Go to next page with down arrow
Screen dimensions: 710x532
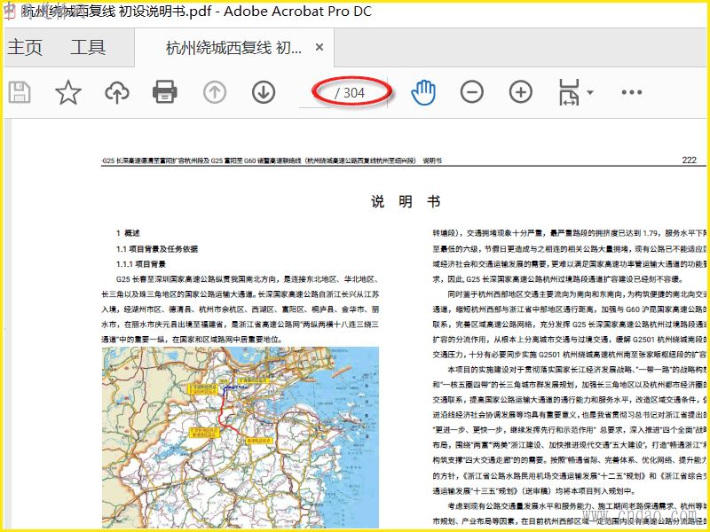(x=263, y=92)
